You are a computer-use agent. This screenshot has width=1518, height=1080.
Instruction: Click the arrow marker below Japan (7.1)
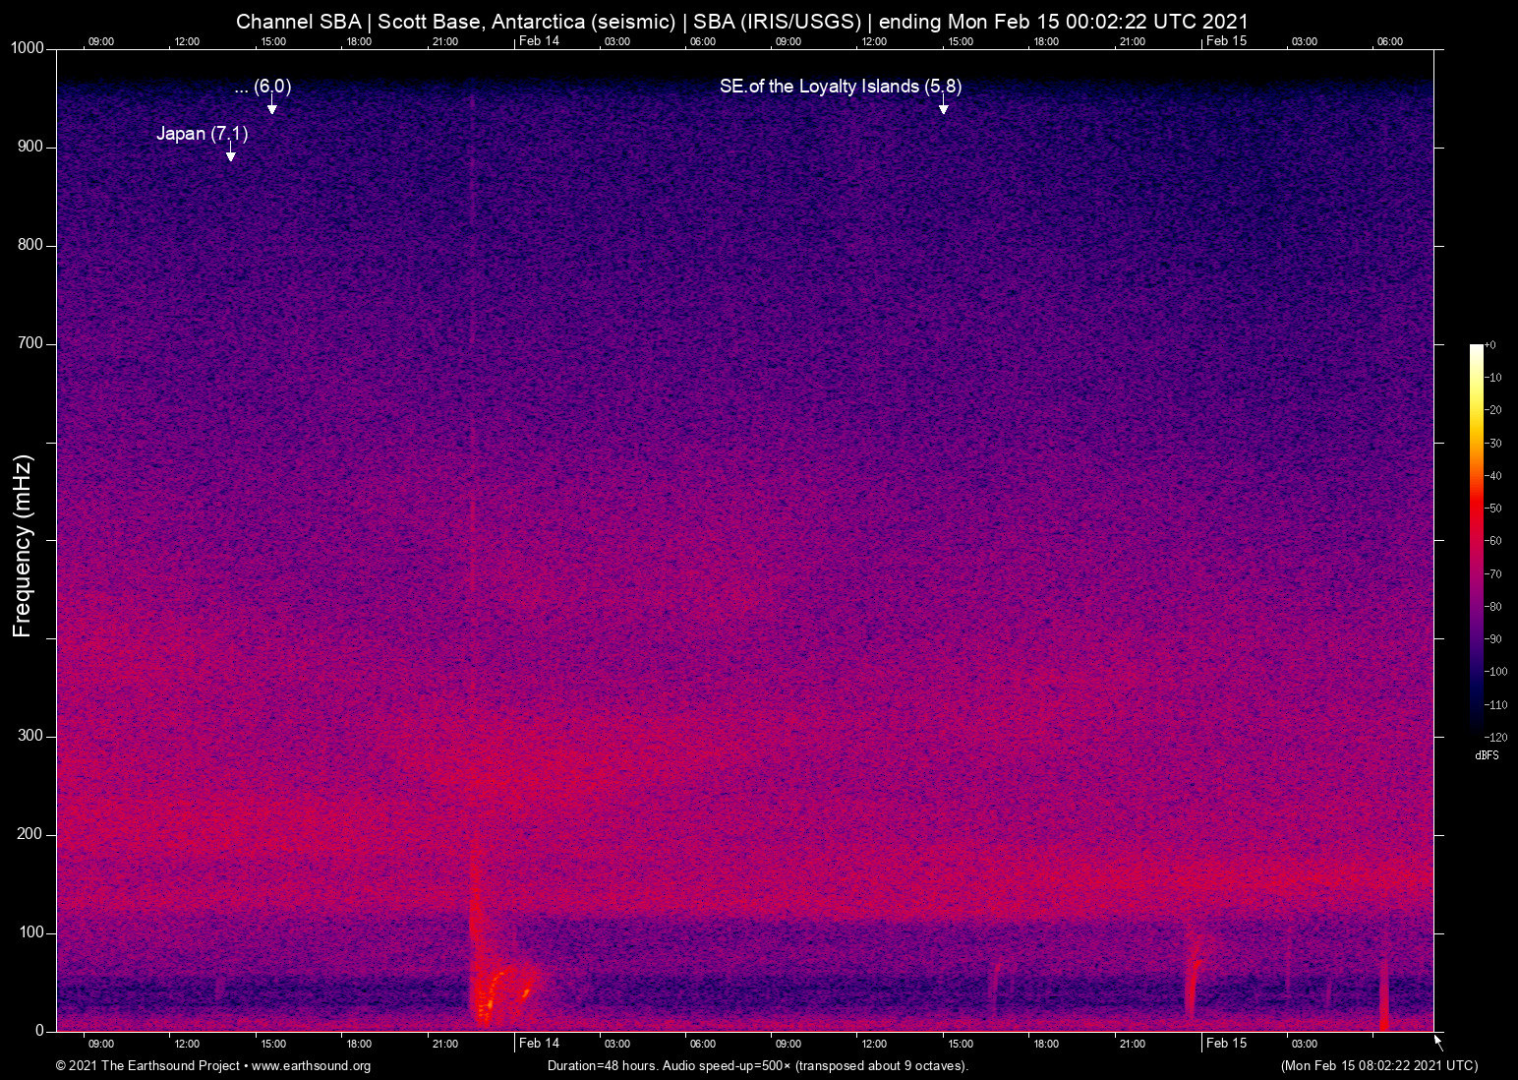click(230, 154)
